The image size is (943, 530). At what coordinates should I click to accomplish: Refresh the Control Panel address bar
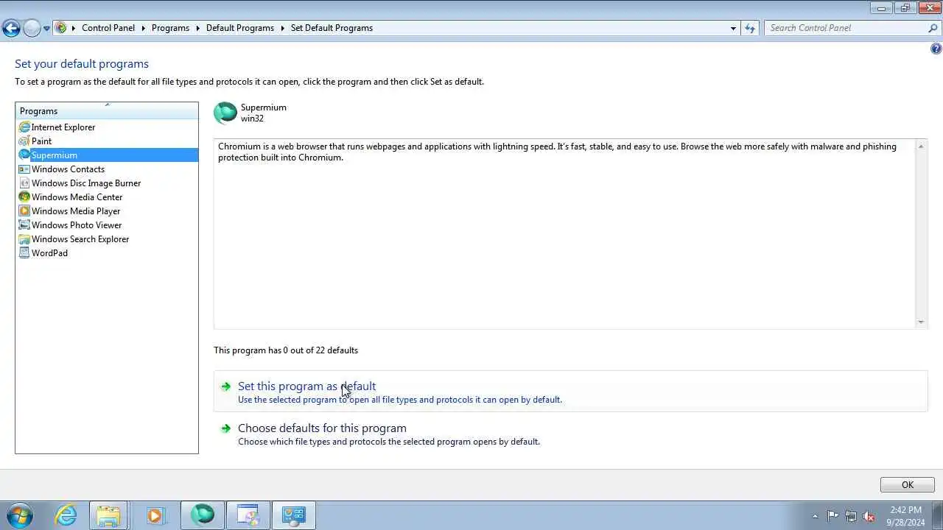750,28
